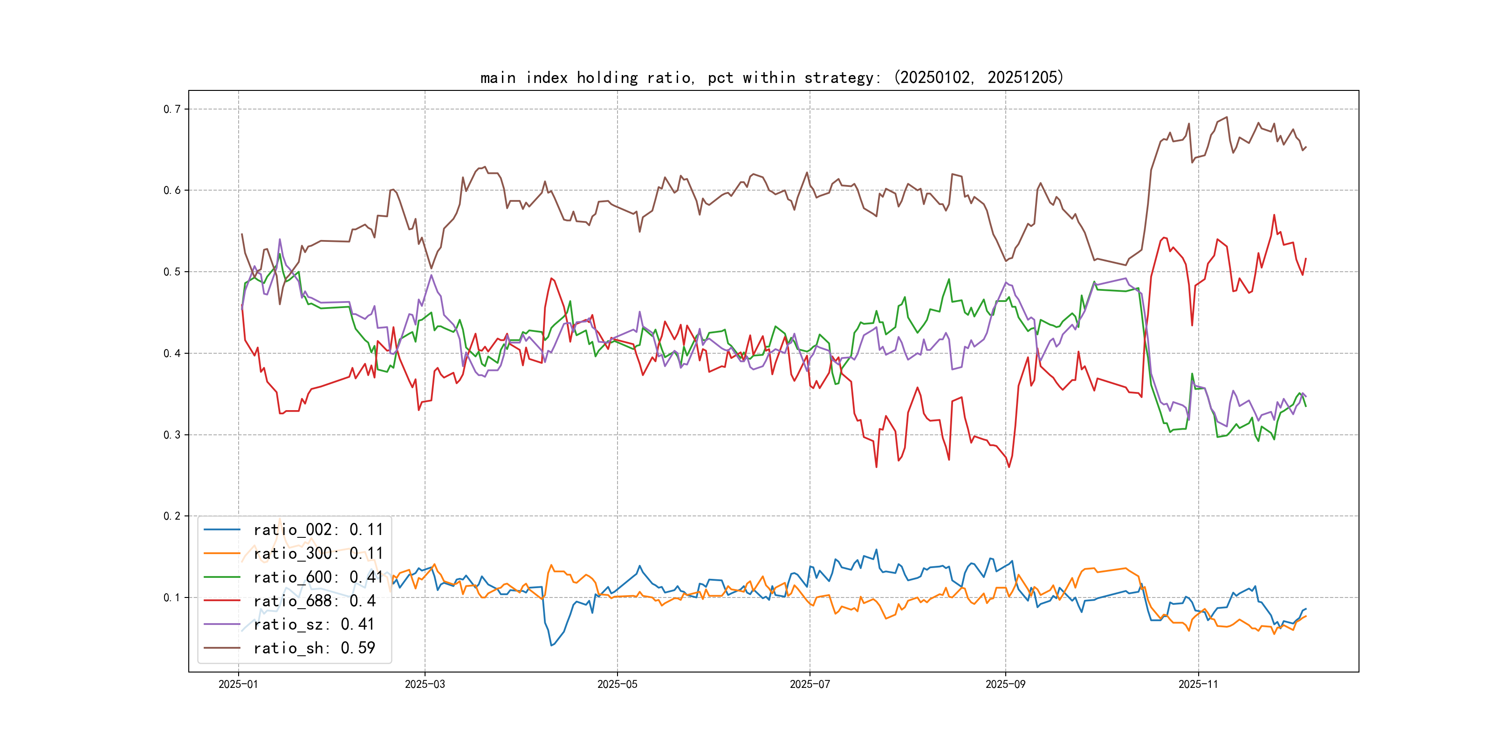Select legend label ratio_300: 0.11

pos(318,553)
